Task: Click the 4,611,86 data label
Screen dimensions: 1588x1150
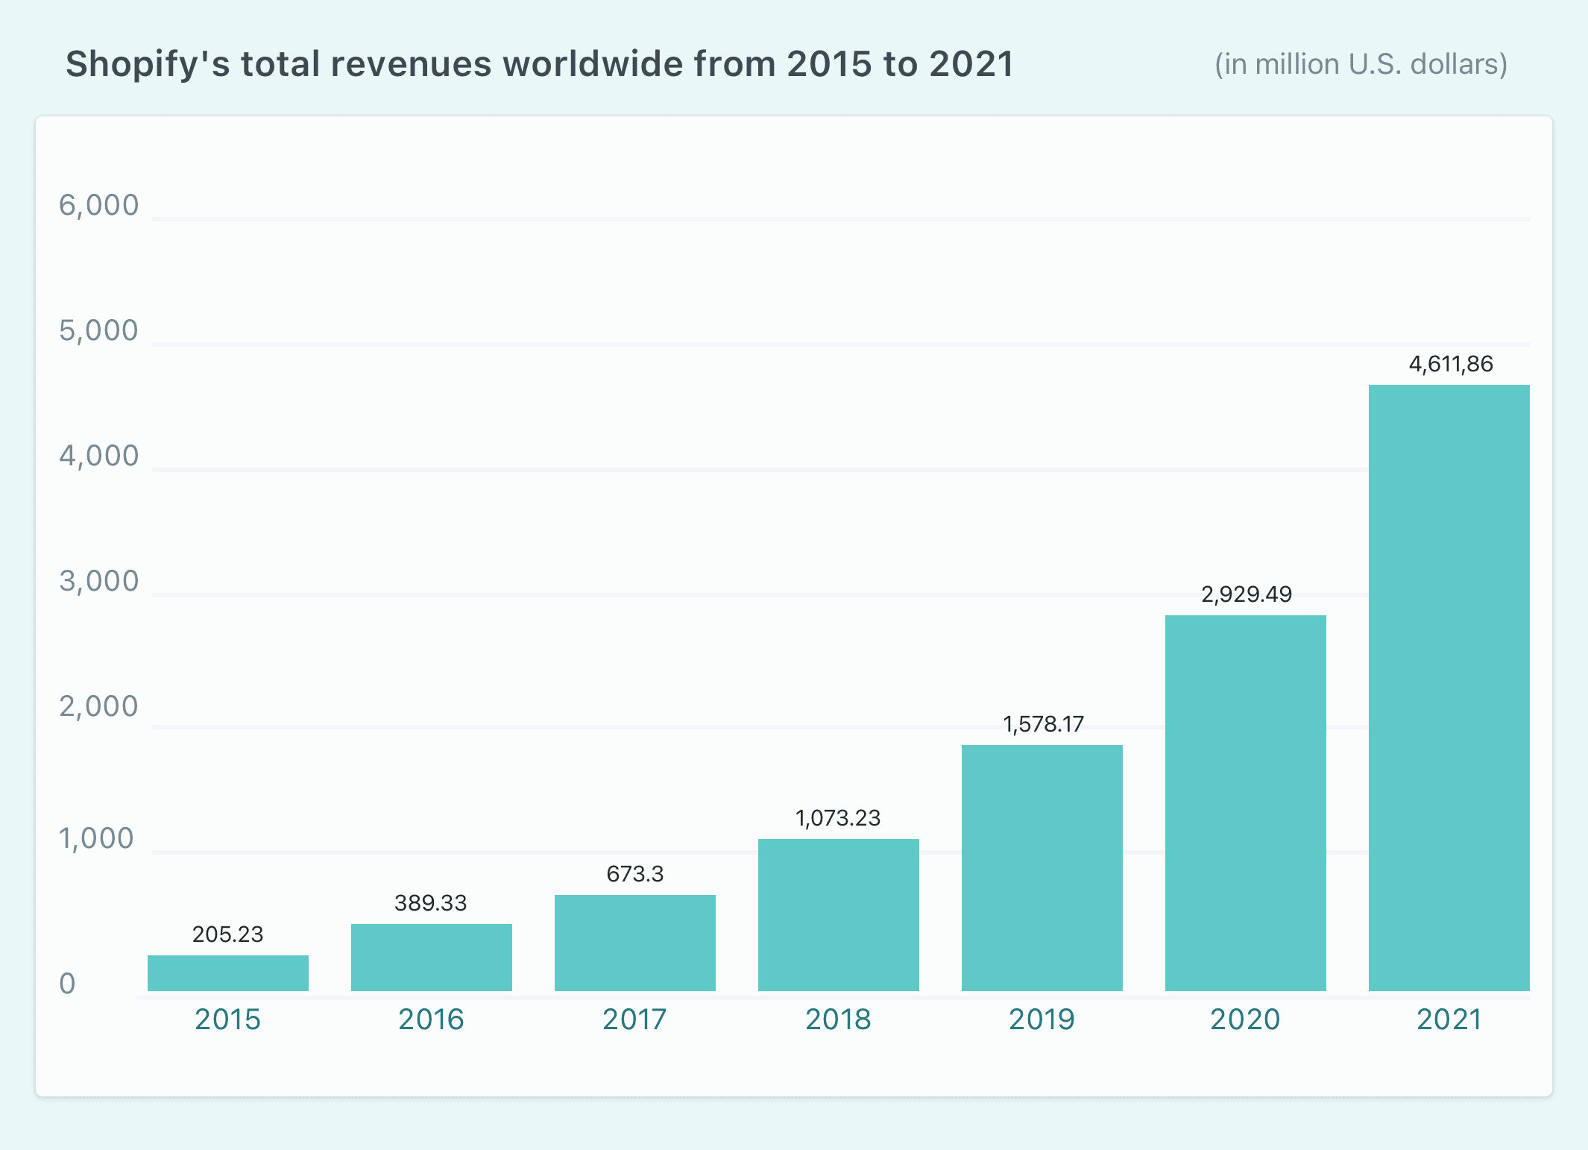Action: click(1451, 364)
